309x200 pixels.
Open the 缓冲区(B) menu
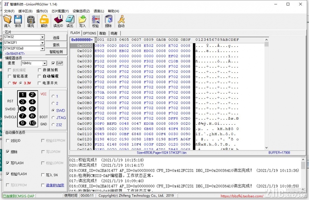(x=25, y=11)
